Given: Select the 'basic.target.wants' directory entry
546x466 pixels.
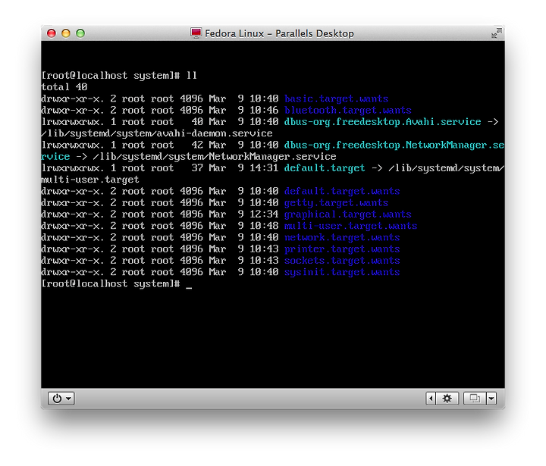Looking at the screenshot, I should 336,99.
